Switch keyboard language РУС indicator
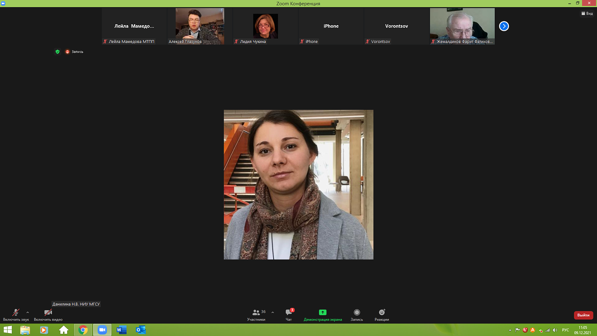The width and height of the screenshot is (597, 336). [566, 330]
